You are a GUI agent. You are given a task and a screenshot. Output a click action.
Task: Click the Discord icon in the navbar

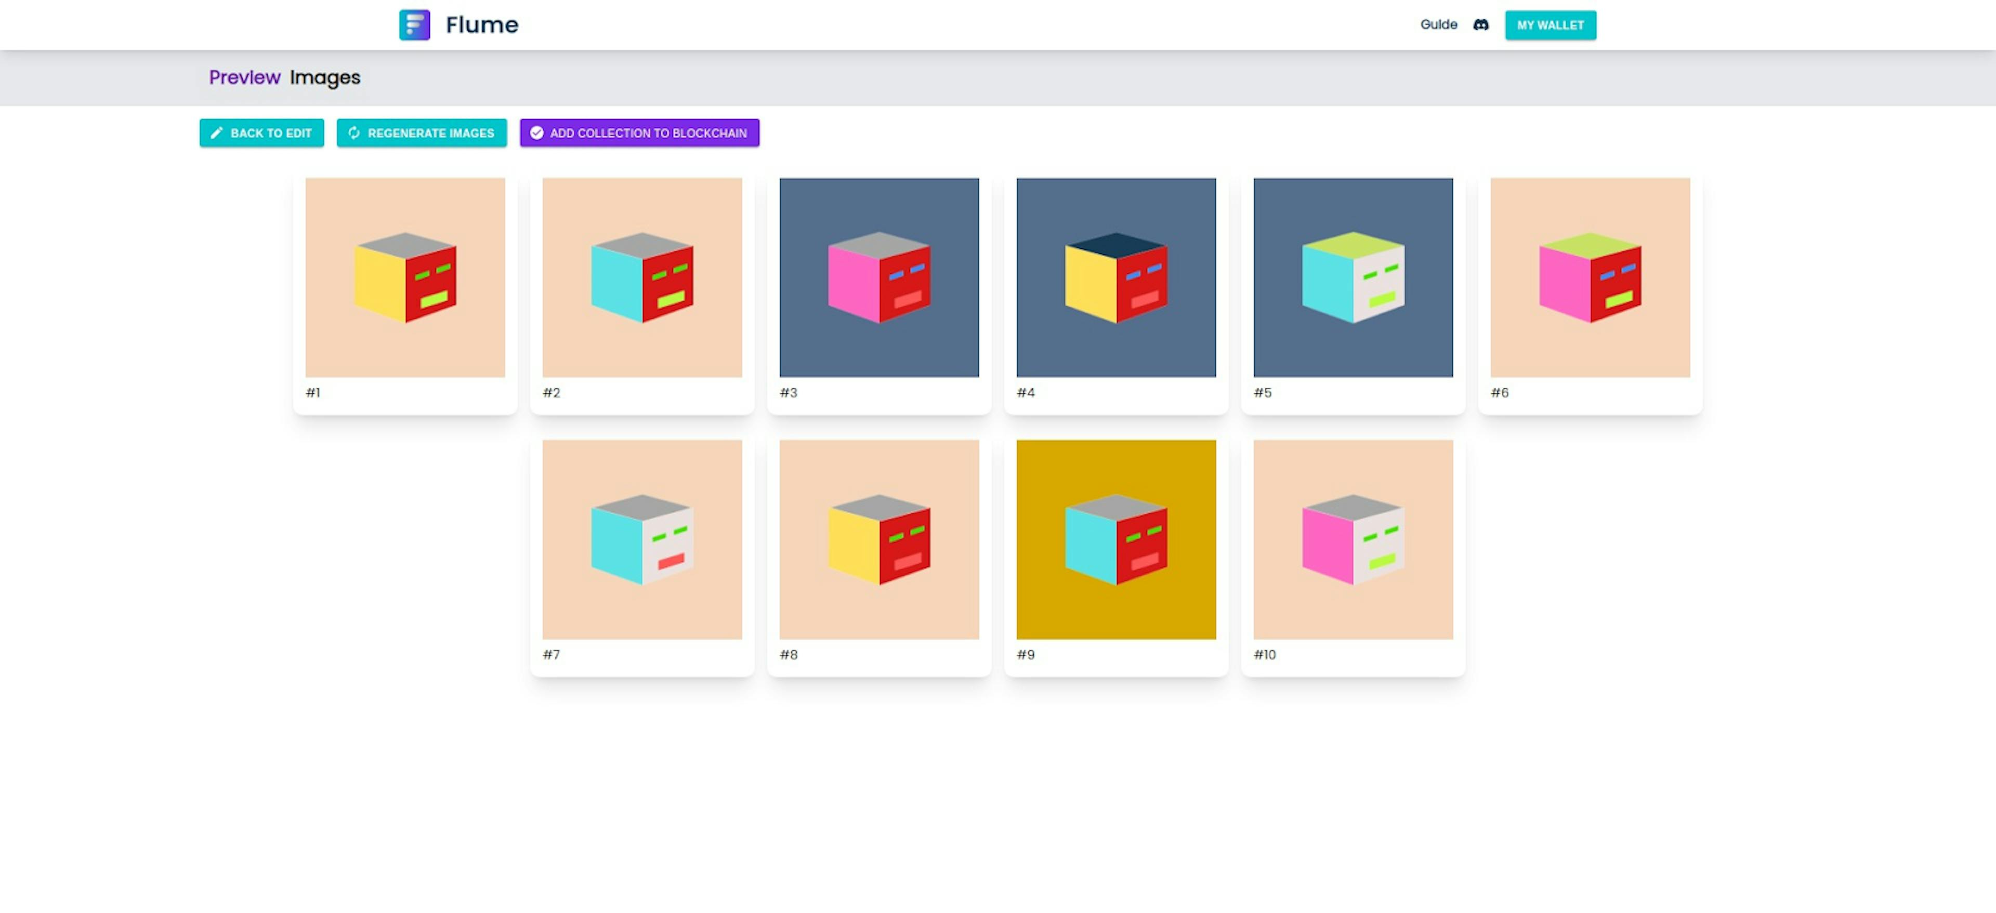coord(1480,24)
